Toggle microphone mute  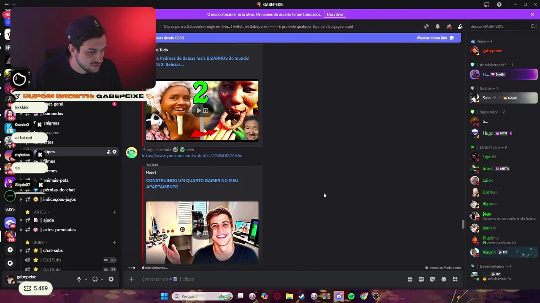click(x=79, y=279)
